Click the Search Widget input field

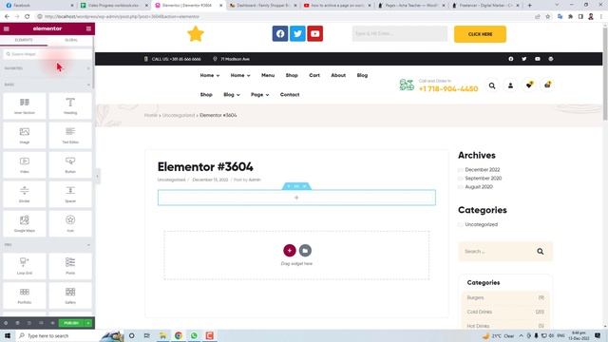[47, 54]
